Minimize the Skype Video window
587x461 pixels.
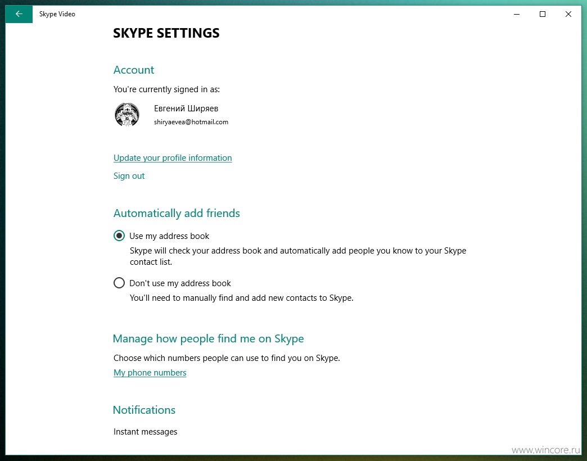click(517, 14)
